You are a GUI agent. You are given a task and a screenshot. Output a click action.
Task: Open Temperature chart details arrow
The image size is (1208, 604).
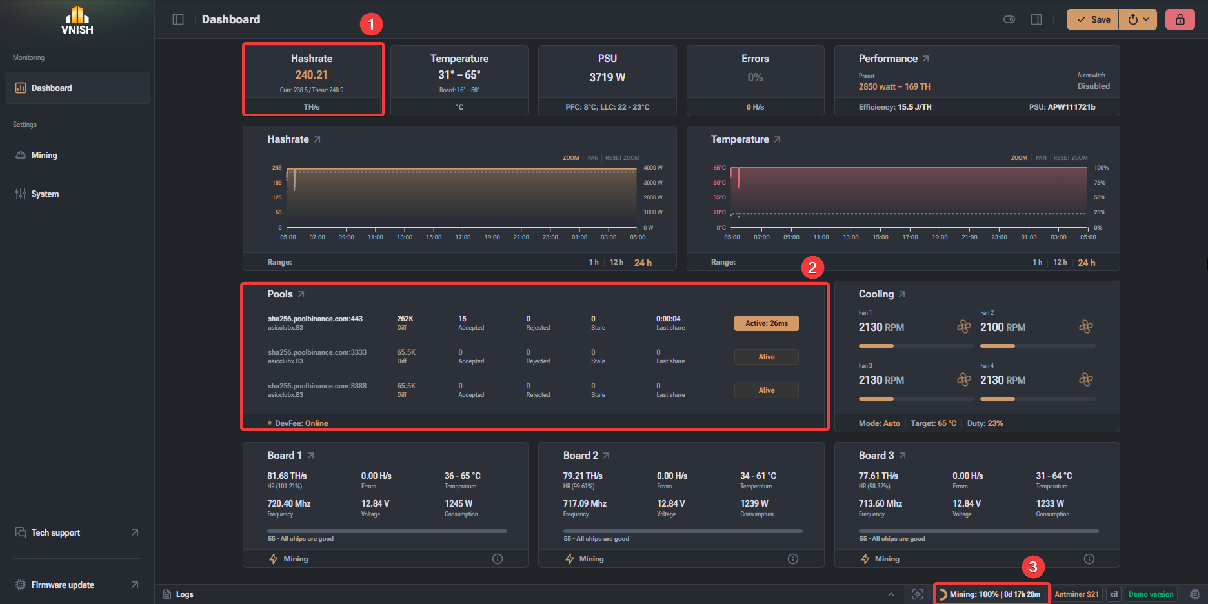777,139
